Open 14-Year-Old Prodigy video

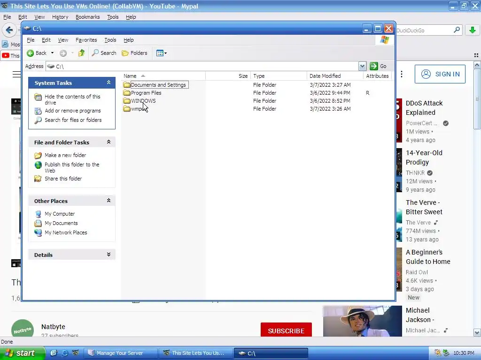(424, 157)
